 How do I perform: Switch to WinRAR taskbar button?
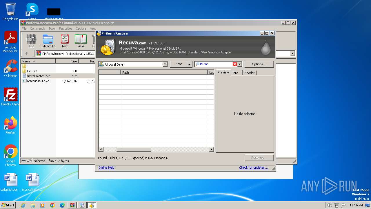pos(72,205)
